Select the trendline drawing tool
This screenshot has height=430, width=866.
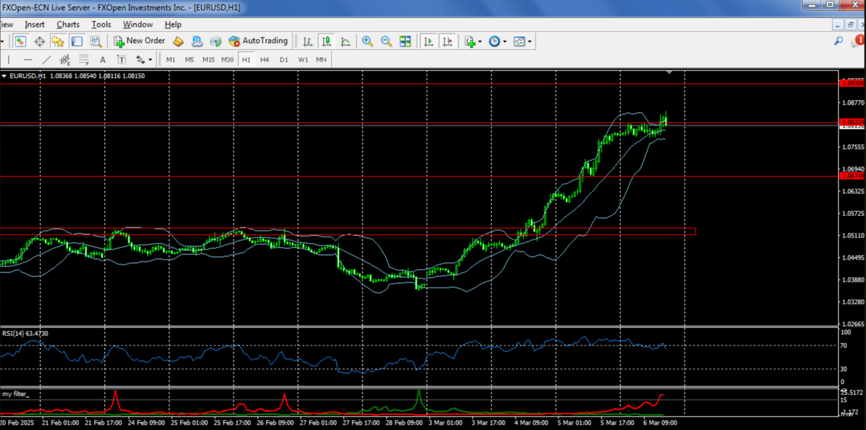(x=46, y=60)
